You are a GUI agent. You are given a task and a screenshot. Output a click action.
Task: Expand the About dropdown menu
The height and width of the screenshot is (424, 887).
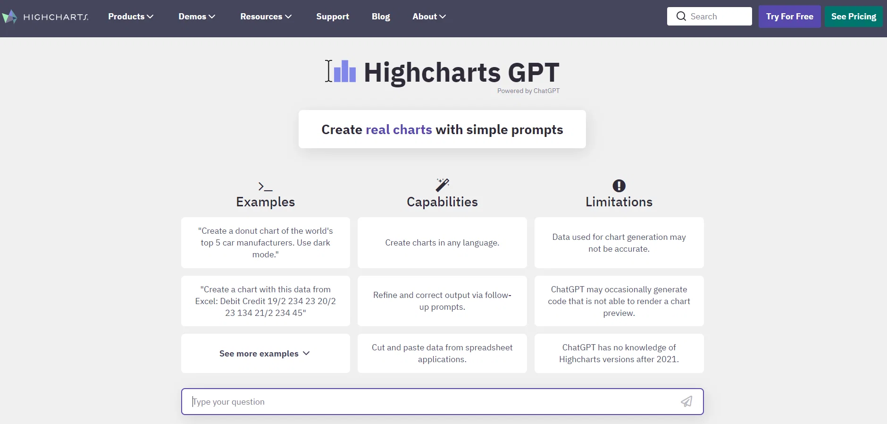tap(429, 17)
